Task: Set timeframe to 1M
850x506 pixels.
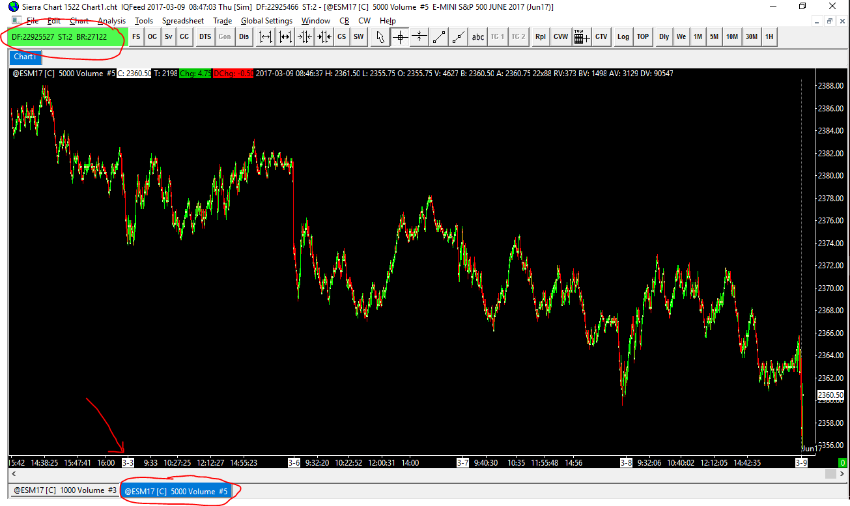Action: pyautogui.click(x=698, y=37)
